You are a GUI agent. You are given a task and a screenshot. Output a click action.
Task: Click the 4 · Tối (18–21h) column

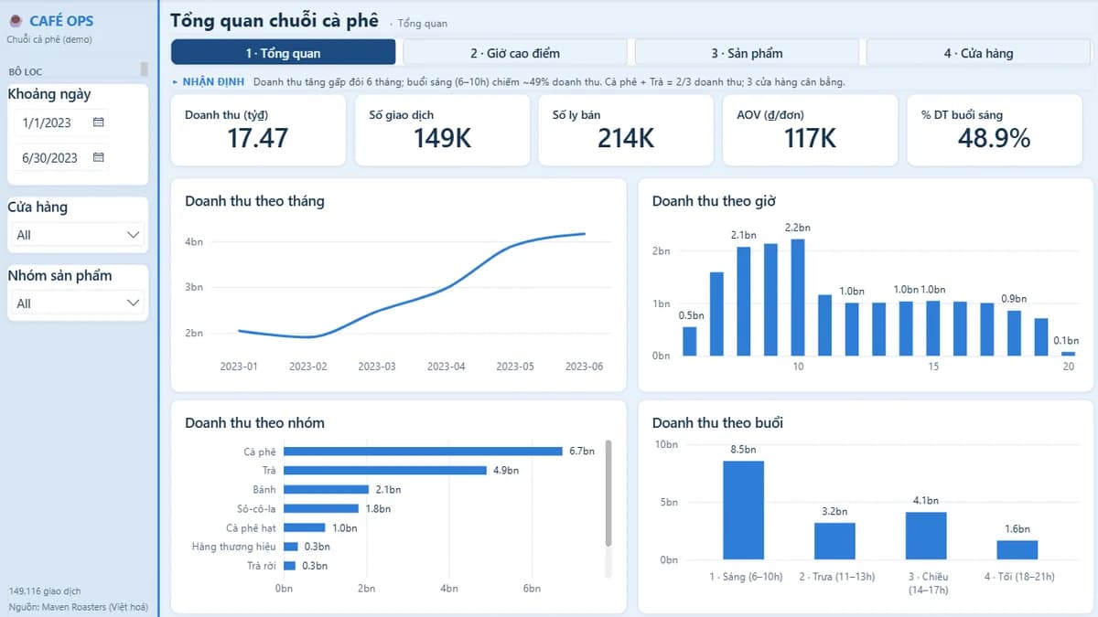point(1017,550)
